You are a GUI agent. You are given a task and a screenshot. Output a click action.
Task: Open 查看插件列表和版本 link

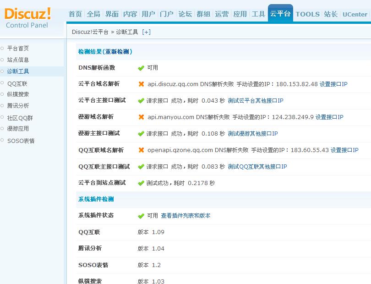point(185,216)
